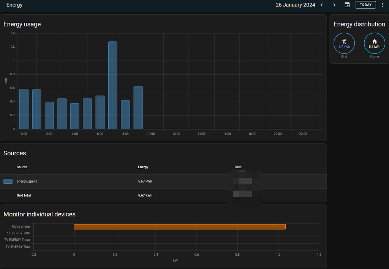Image resolution: width=389 pixels, height=269 pixels.
Task: Click the PC ENERGY Total label
Action: 18,233
